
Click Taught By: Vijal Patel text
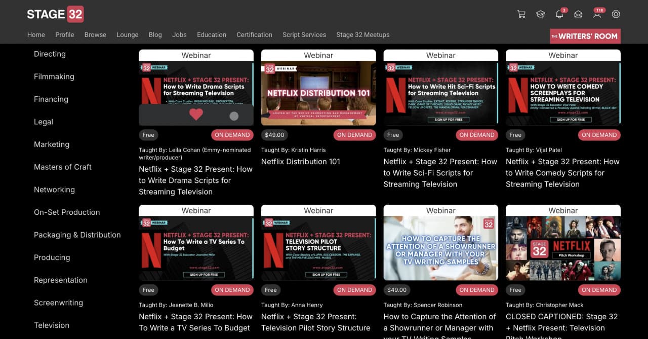point(534,150)
